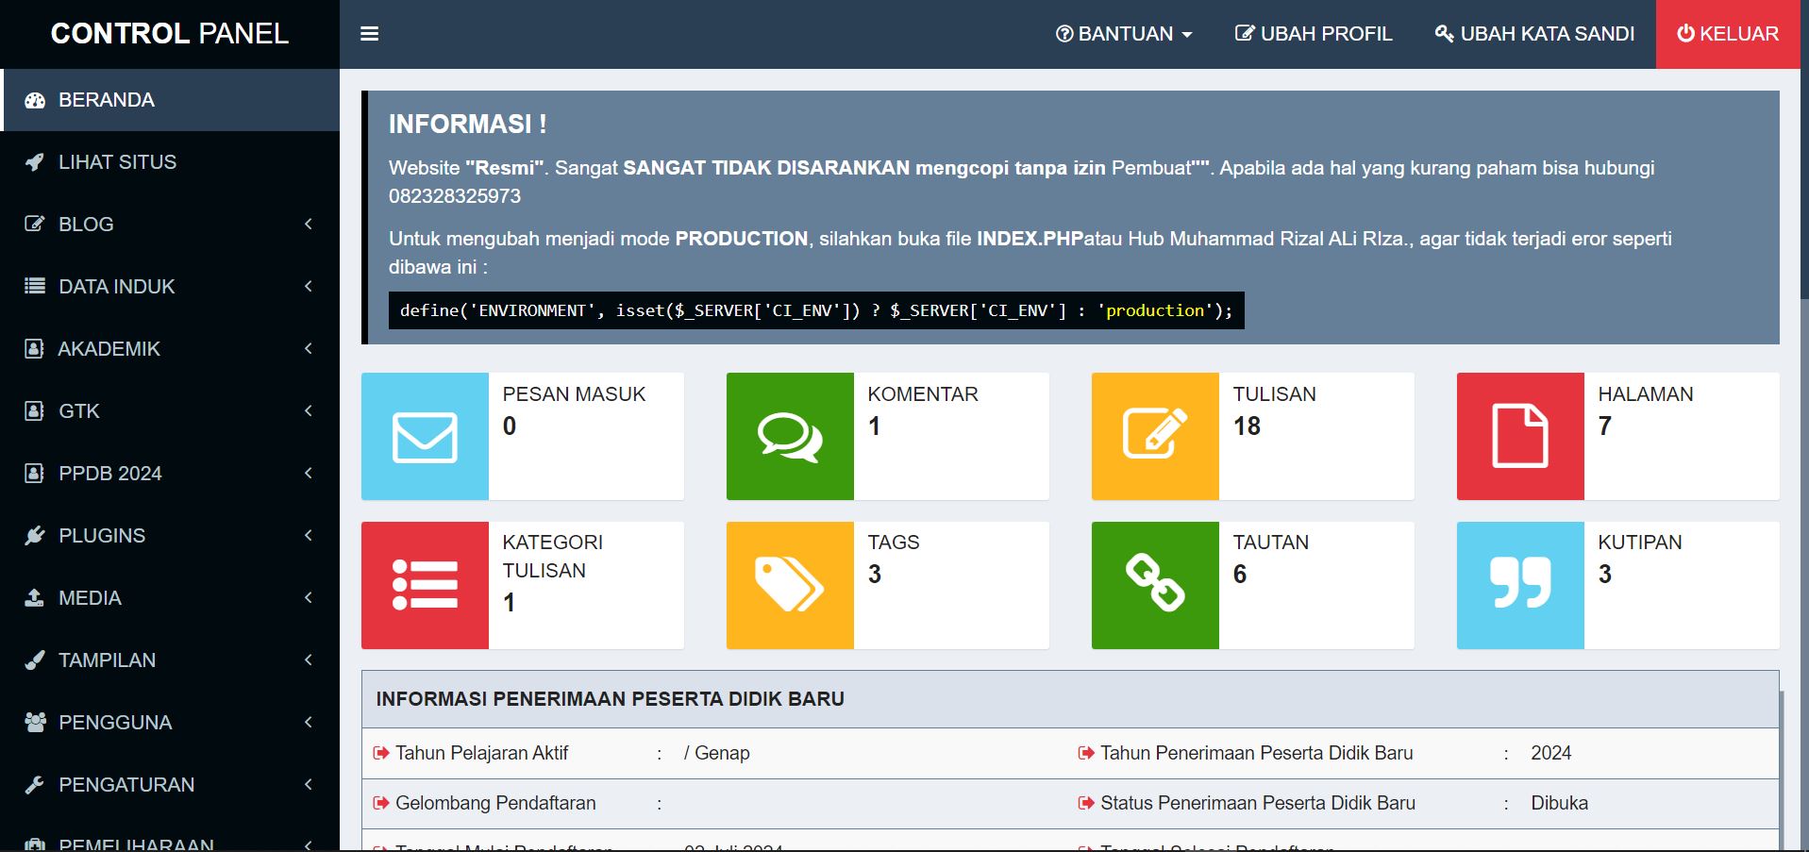Click the Tulisan pencil edit icon

(x=1154, y=435)
